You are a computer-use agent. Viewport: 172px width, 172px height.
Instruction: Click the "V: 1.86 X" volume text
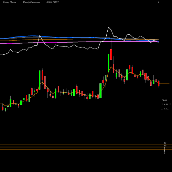click(x=166, y=105)
